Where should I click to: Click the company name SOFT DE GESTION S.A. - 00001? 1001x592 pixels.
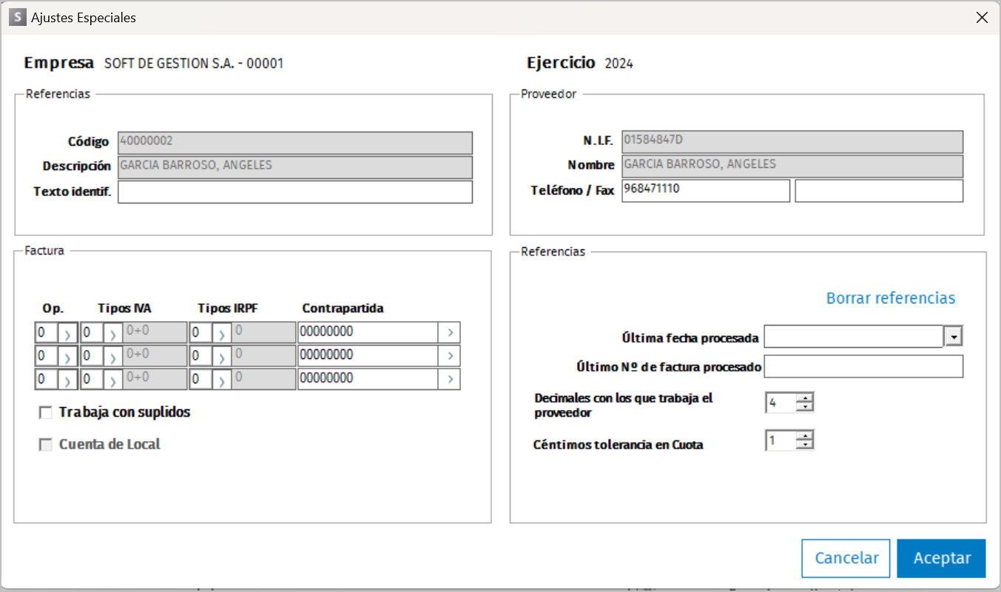click(194, 64)
